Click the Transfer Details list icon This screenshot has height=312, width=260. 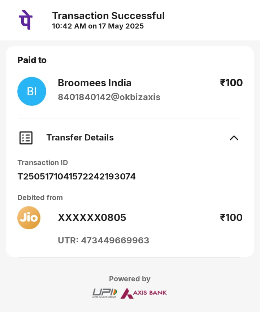pos(26,138)
